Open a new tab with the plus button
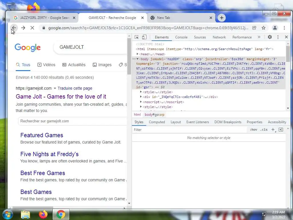293x220 pixels. tap(222, 18)
